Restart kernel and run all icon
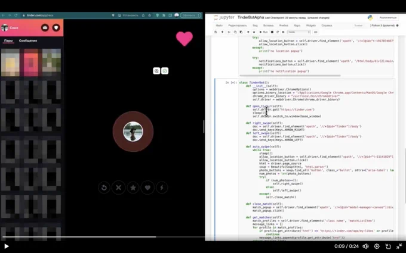This screenshot has width=406, height=253. click(x=283, y=32)
